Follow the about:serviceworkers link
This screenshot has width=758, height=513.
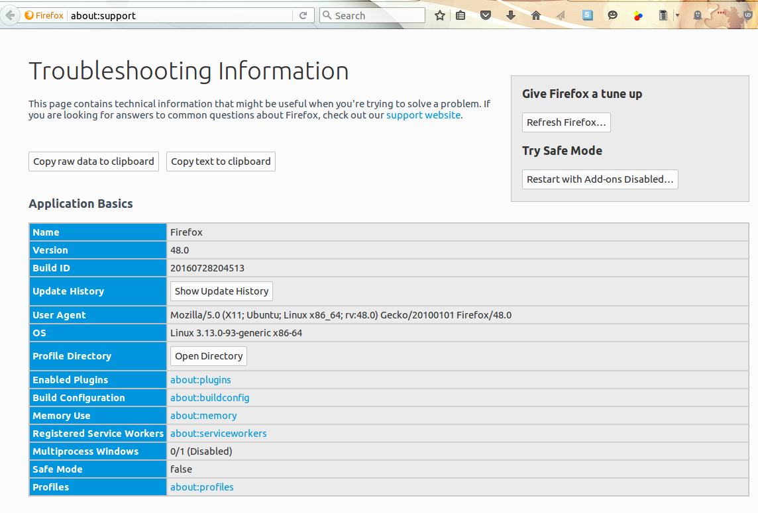tap(219, 434)
